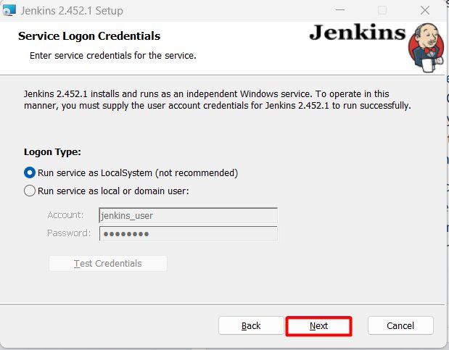Go Back to the previous setup step
The width and height of the screenshot is (449, 350).
pos(251,325)
